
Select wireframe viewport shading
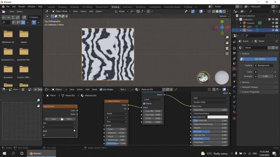[x=213, y=11]
